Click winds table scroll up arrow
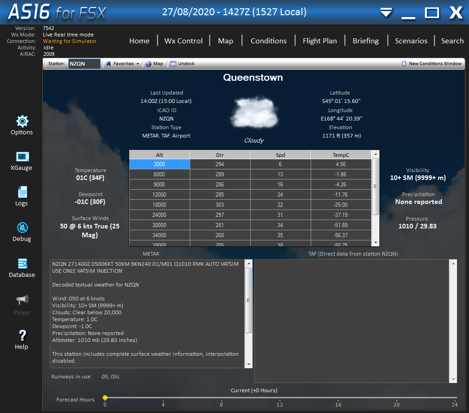Screen dimensions: 469x413 pyautogui.click(x=376, y=154)
